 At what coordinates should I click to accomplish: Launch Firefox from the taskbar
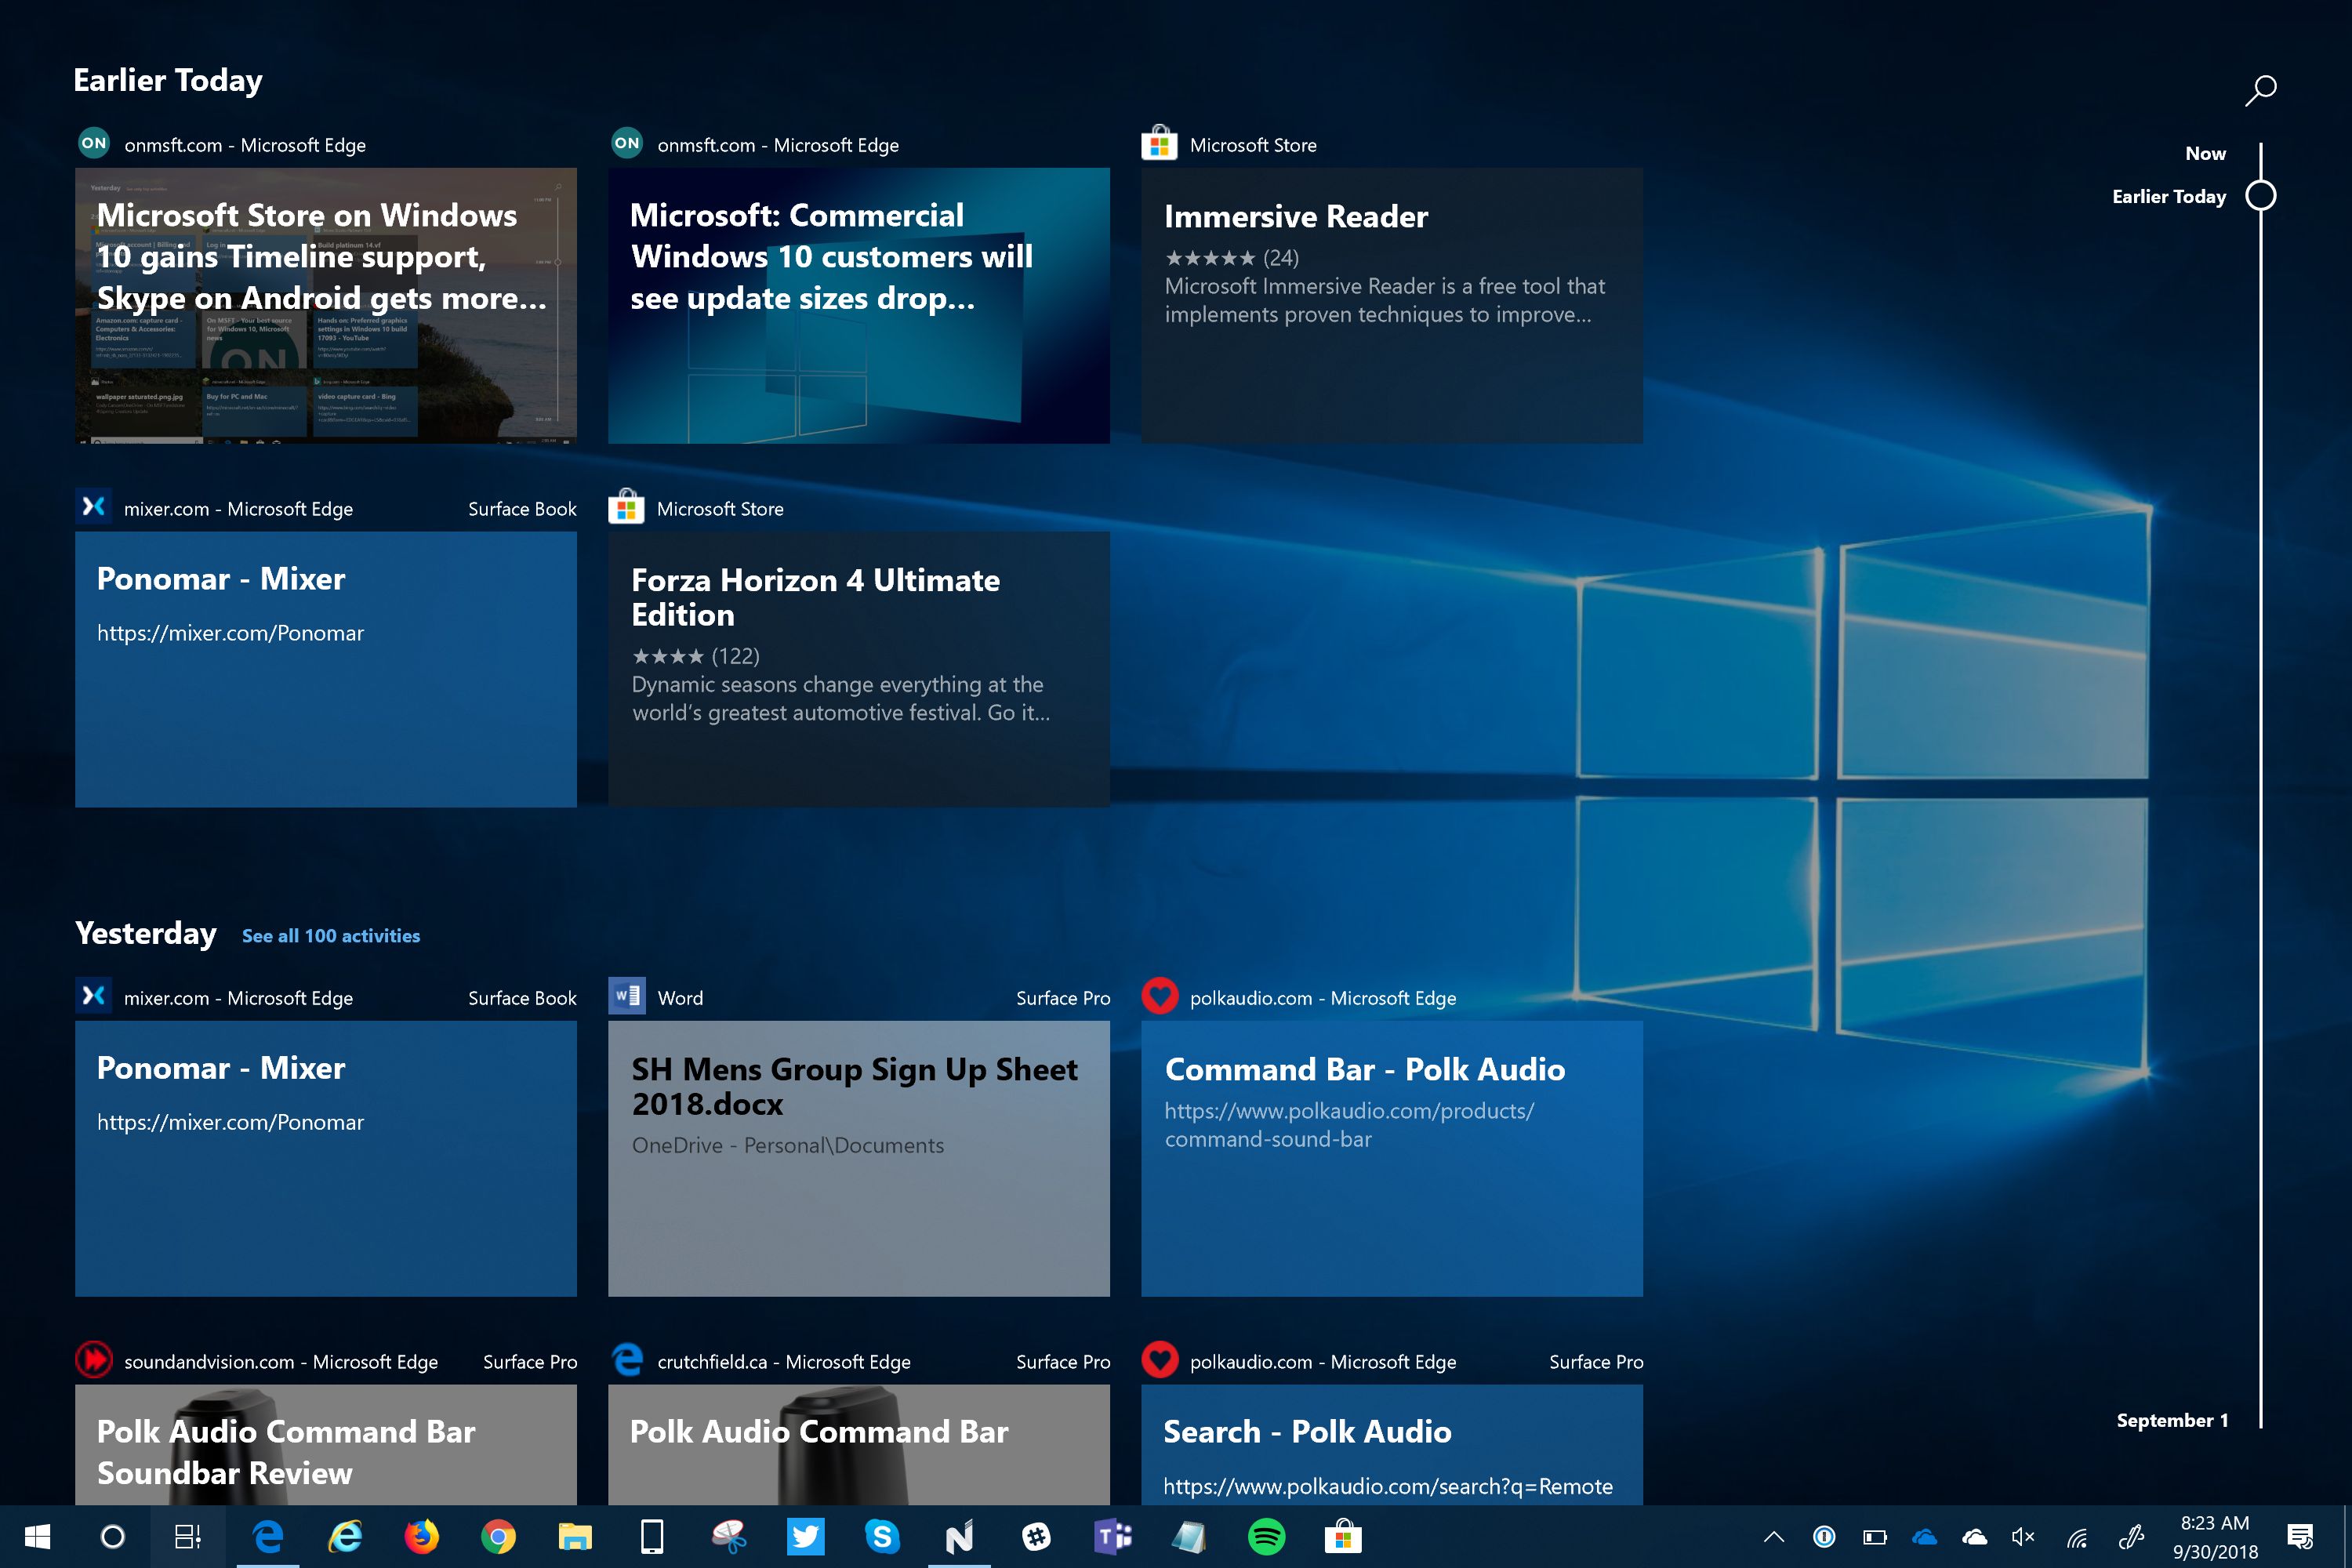coord(421,1537)
